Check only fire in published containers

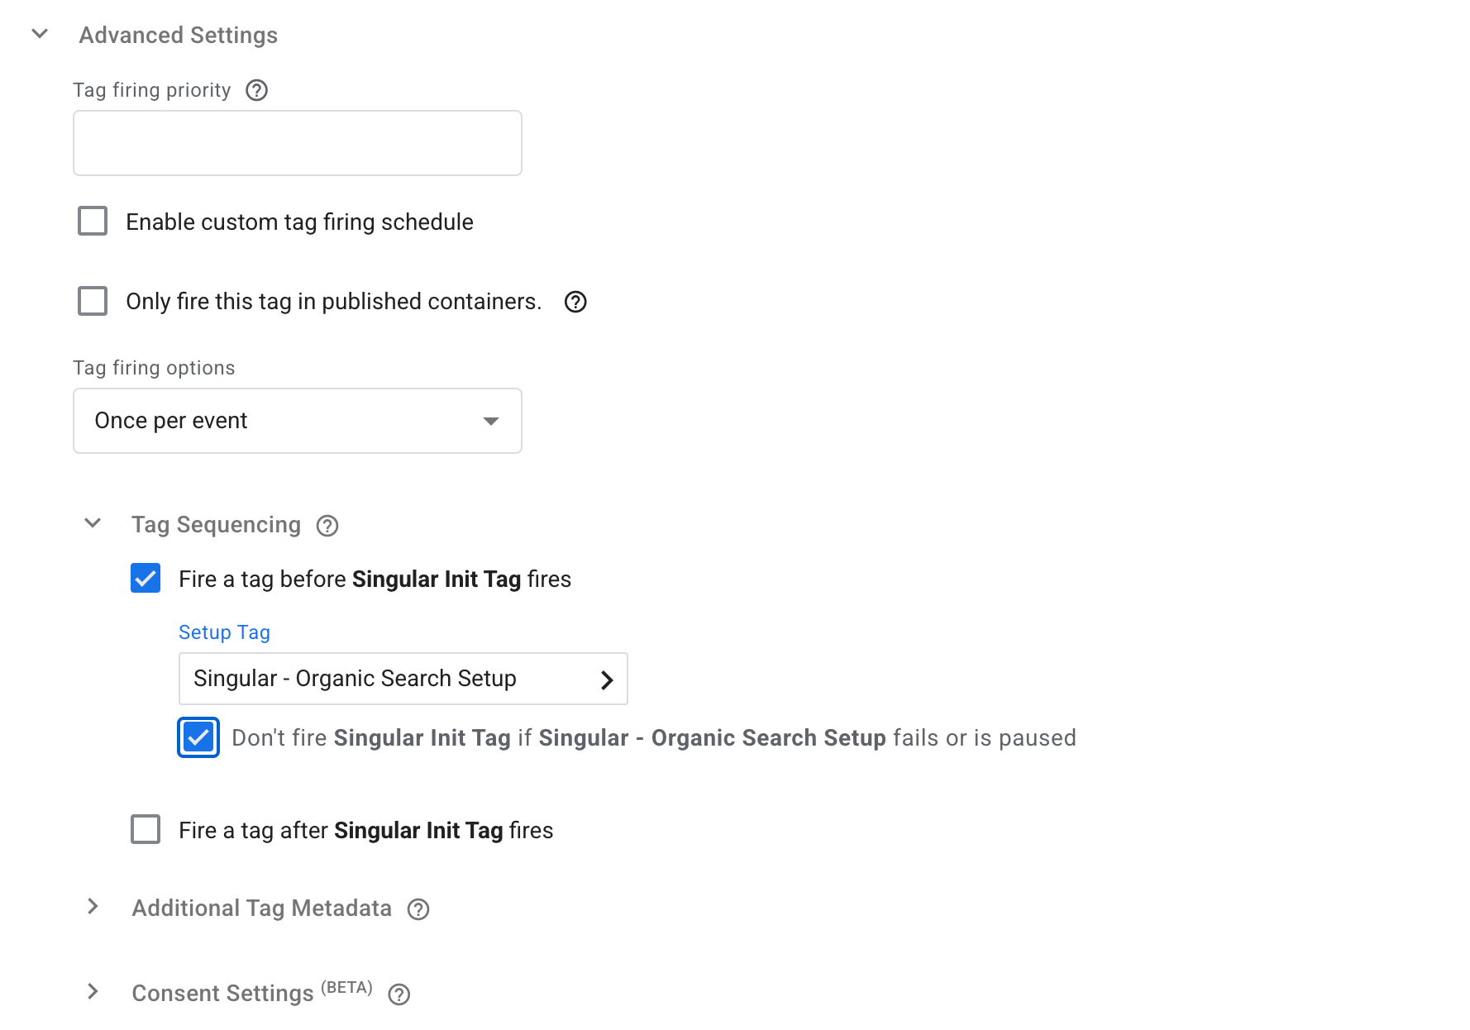[92, 301]
